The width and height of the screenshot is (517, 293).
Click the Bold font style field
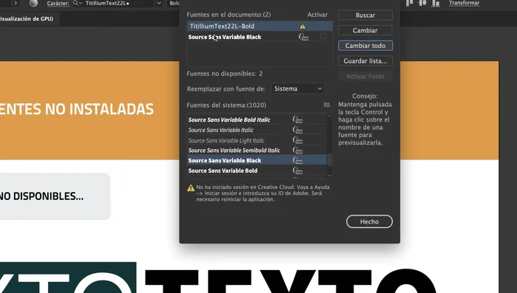174,3
